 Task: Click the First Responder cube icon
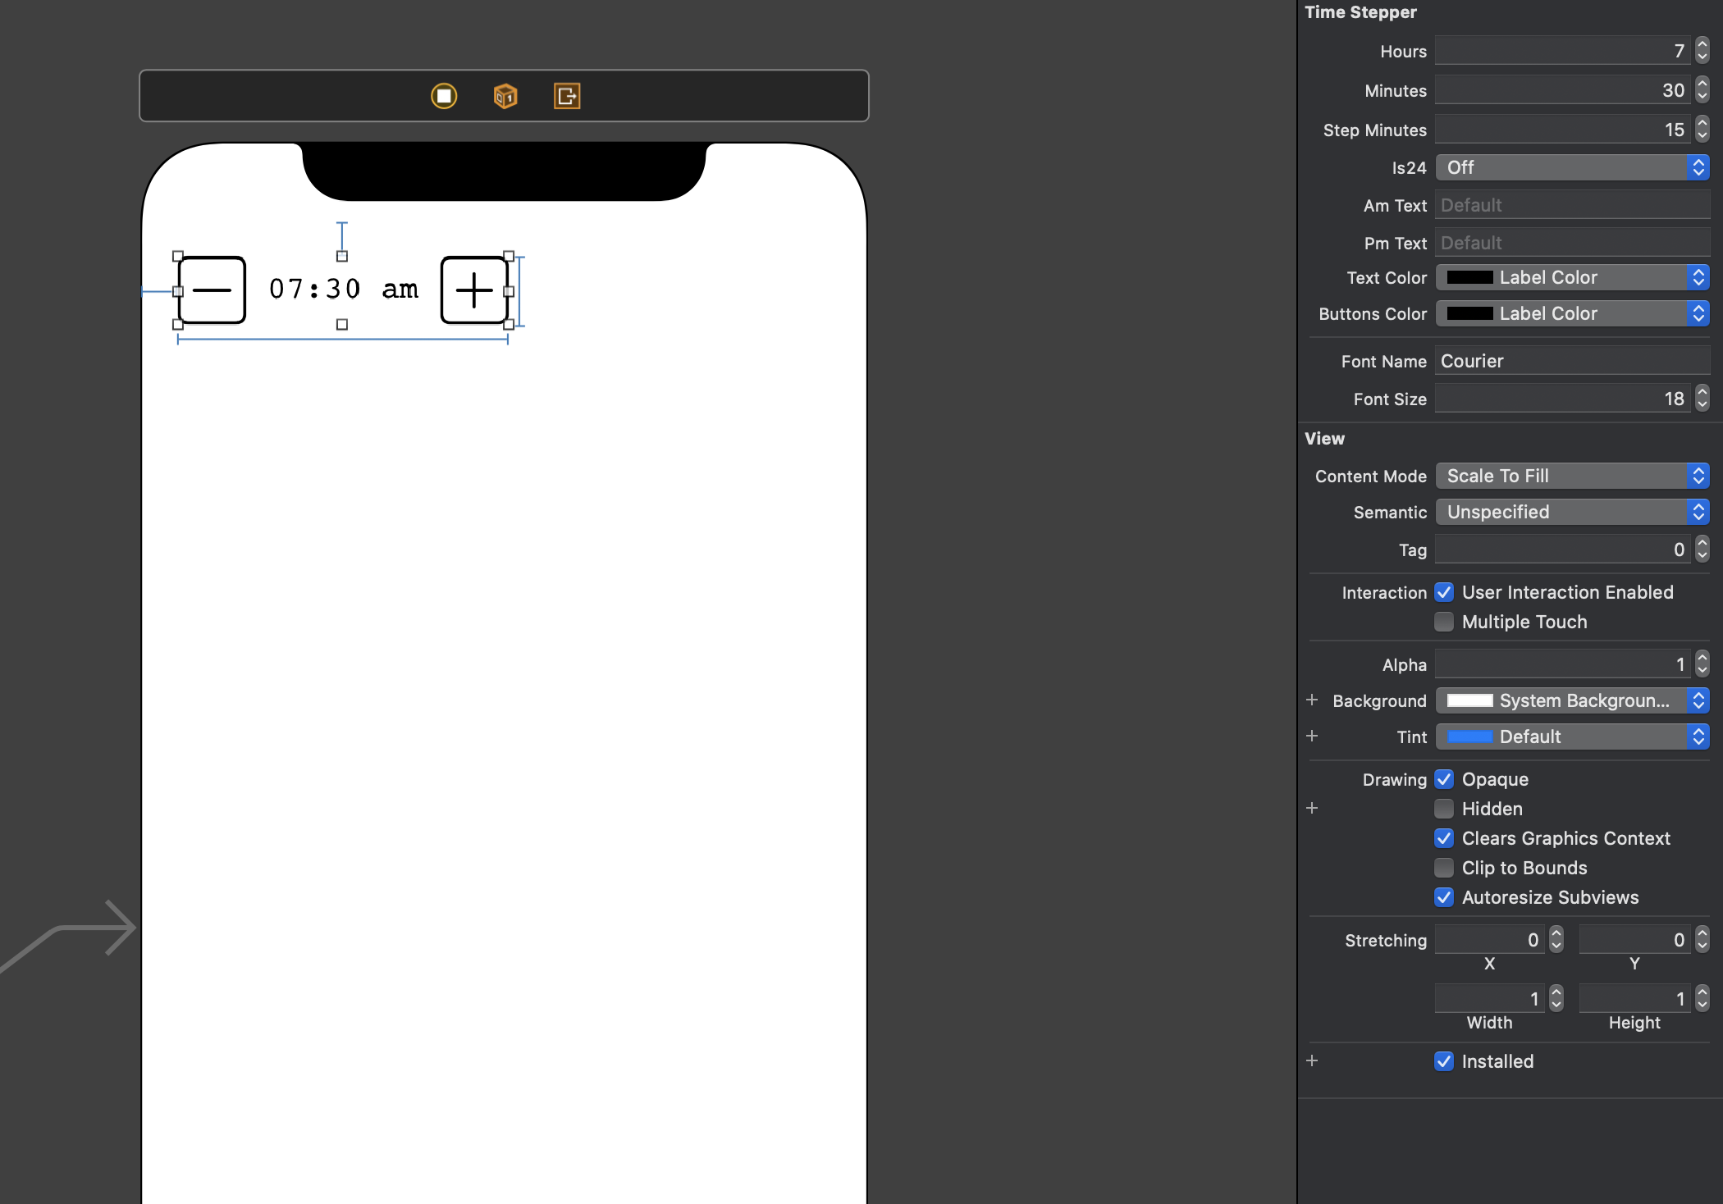click(x=505, y=96)
